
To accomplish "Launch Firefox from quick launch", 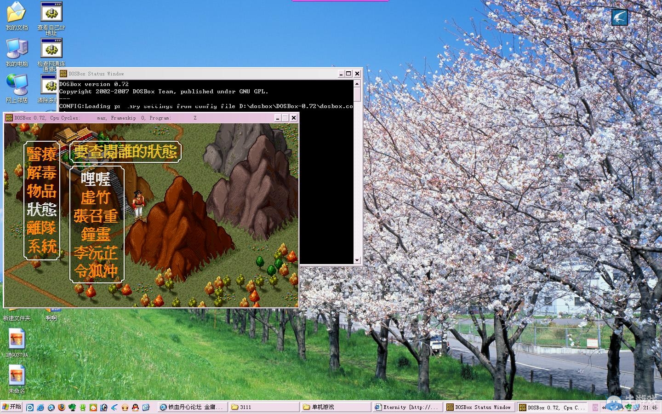I will (x=62, y=408).
